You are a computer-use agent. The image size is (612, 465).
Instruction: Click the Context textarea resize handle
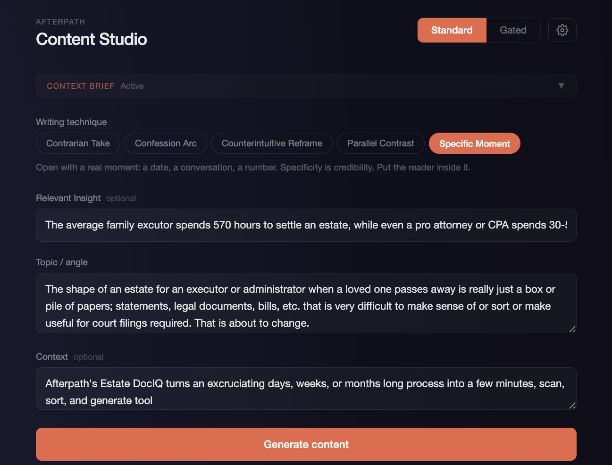point(572,405)
